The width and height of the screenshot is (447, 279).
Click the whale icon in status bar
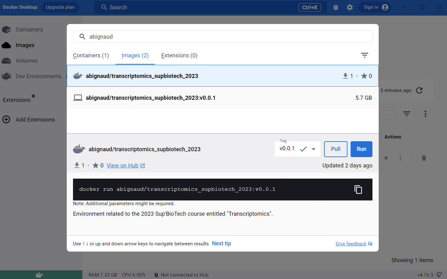click(39, 275)
